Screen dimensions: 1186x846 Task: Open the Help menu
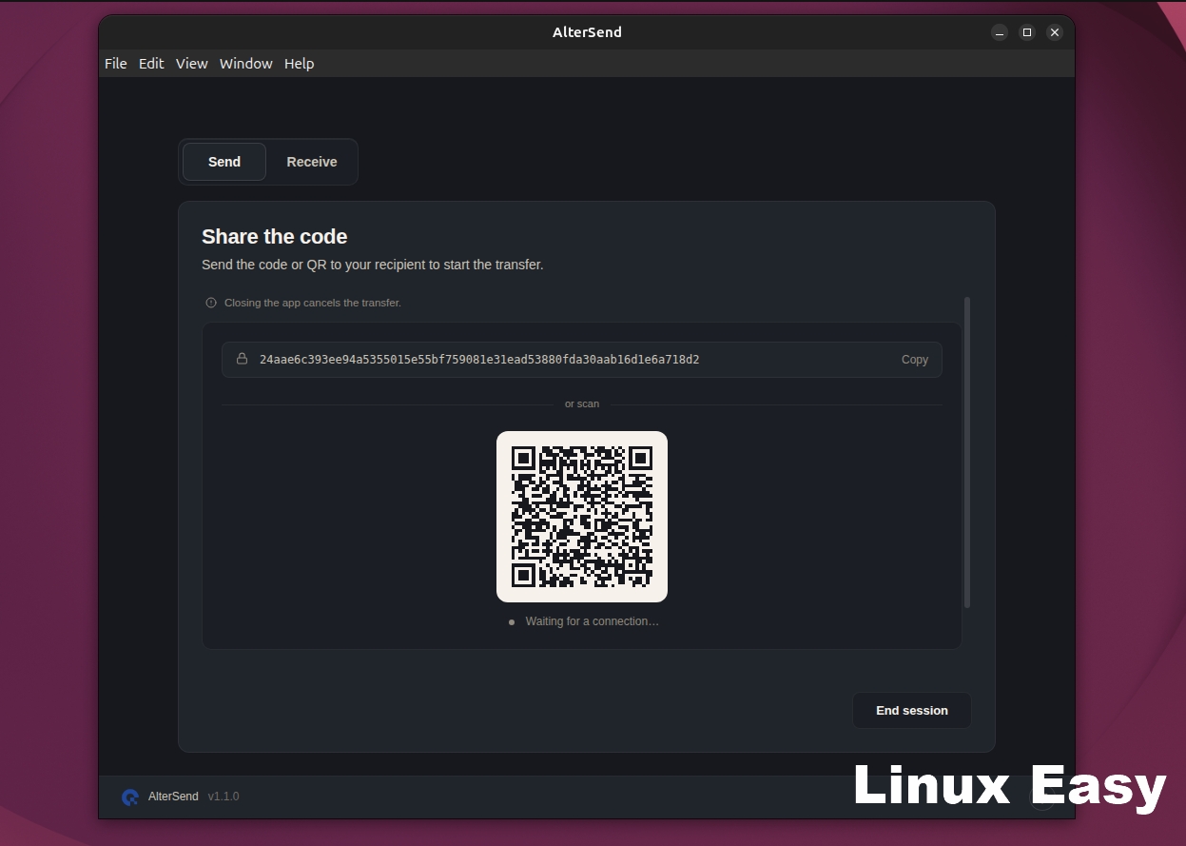coord(299,64)
